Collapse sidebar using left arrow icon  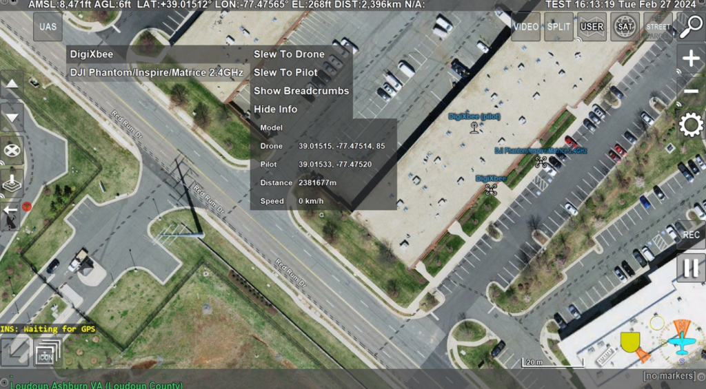click(10, 210)
